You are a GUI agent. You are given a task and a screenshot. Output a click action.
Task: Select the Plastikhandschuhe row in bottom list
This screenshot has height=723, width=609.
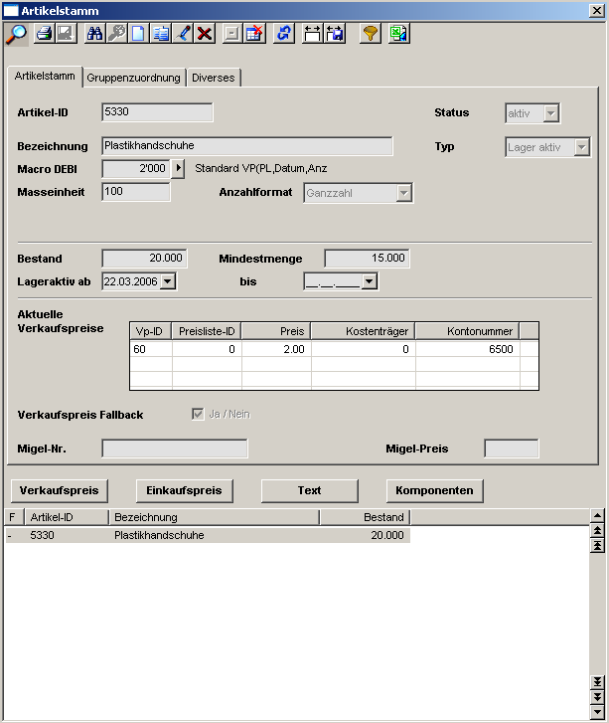208,535
